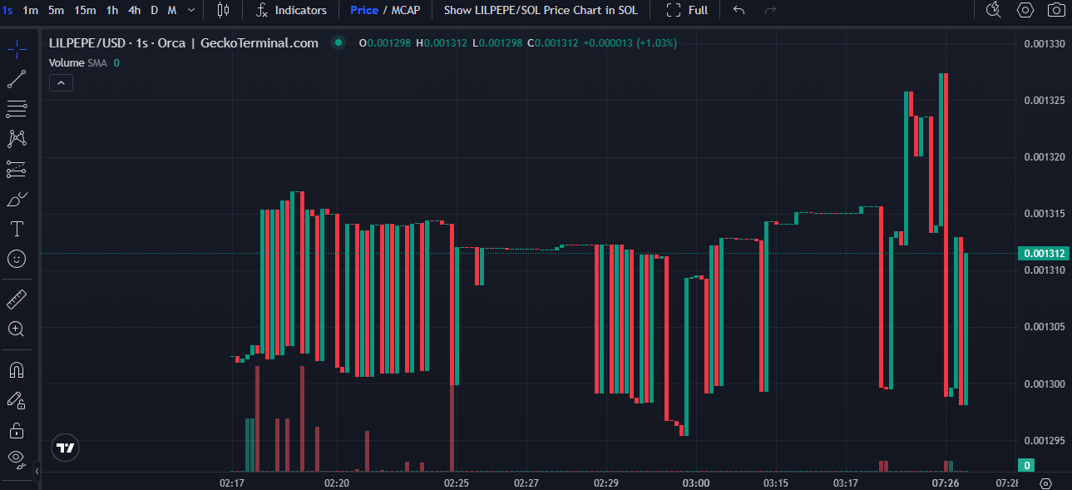The height and width of the screenshot is (490, 1072).
Task: Select the trend line drawing tool
Action: pos(17,79)
